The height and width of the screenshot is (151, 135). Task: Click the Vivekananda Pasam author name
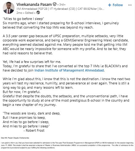(x=34, y=5)
